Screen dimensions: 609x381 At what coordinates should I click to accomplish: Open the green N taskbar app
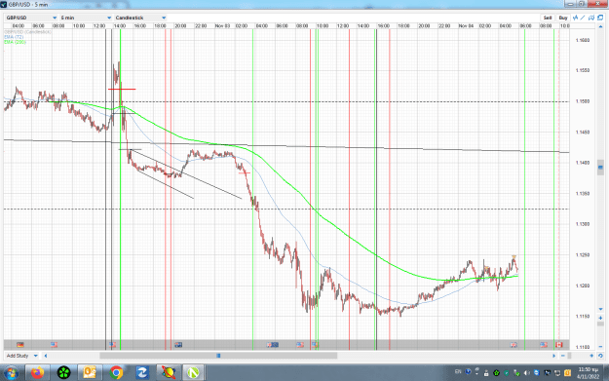(193, 373)
